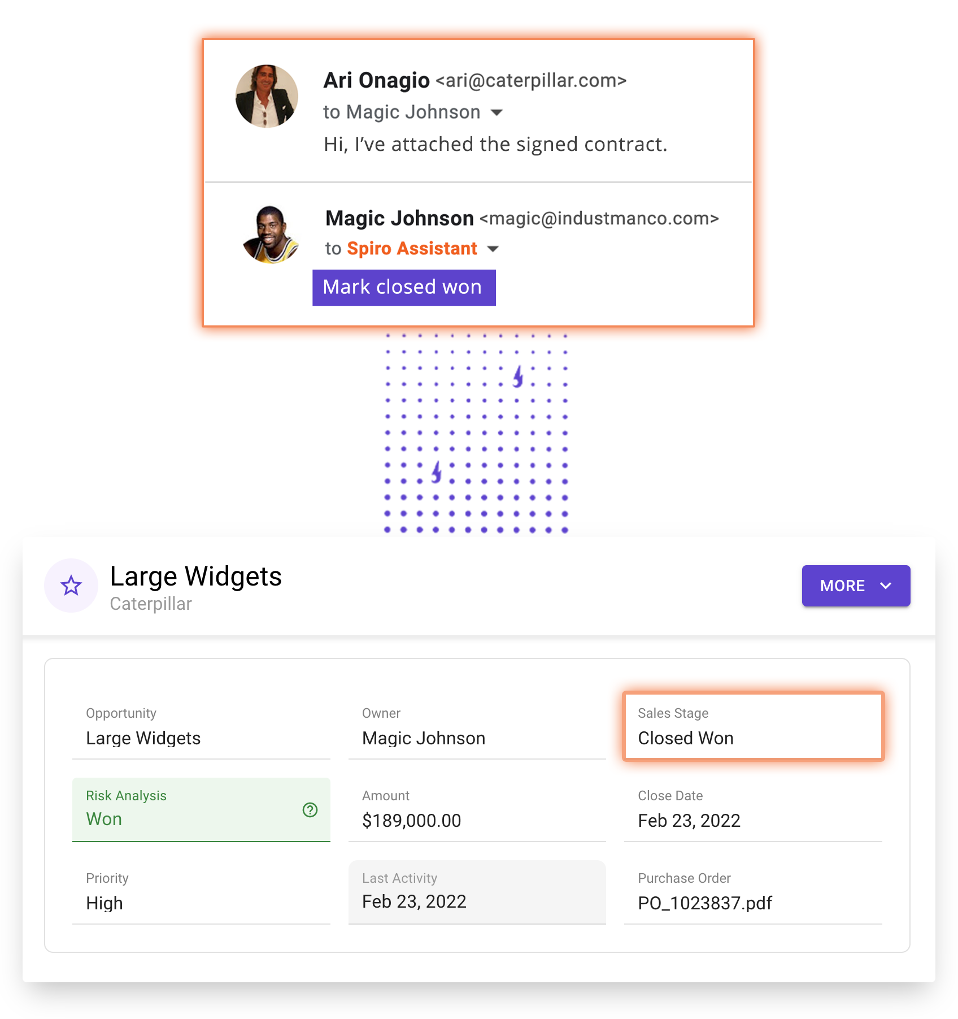Click the lower lightning bolt in dot grid
The width and height of the screenshot is (958, 1019).
click(437, 472)
